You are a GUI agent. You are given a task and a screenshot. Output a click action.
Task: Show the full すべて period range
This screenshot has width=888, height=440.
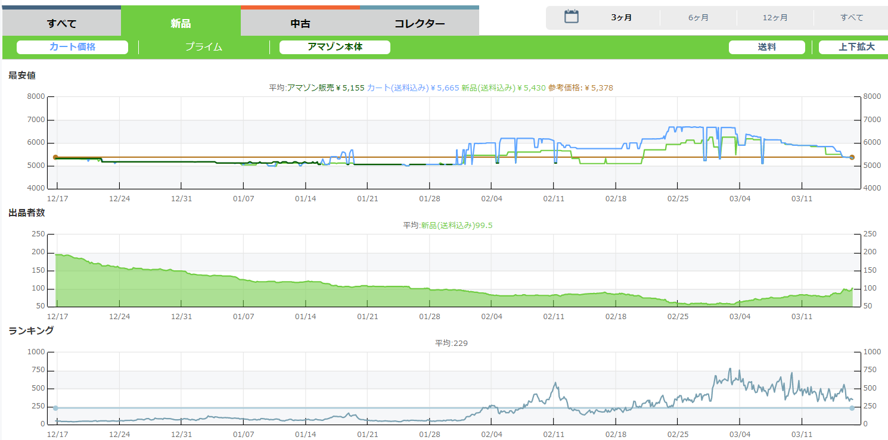click(x=851, y=17)
